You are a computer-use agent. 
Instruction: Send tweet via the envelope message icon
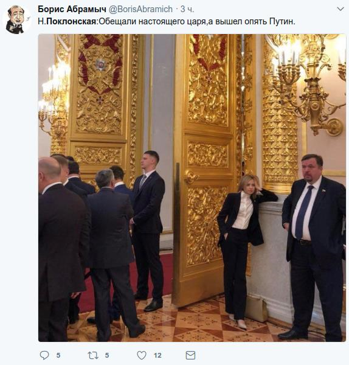(x=190, y=355)
